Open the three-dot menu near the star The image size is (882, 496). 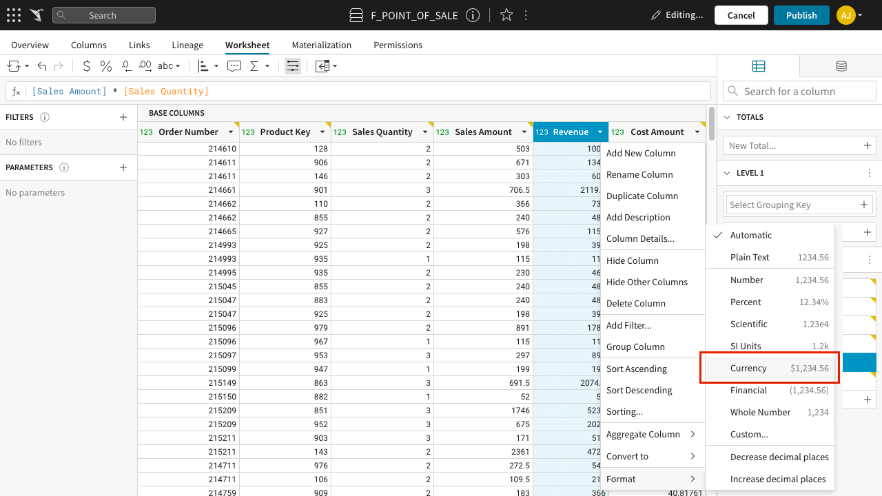pos(526,15)
